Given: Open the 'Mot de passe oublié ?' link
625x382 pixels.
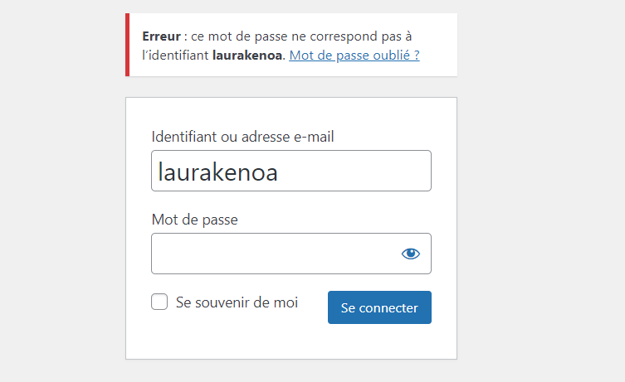Looking at the screenshot, I should point(354,56).
